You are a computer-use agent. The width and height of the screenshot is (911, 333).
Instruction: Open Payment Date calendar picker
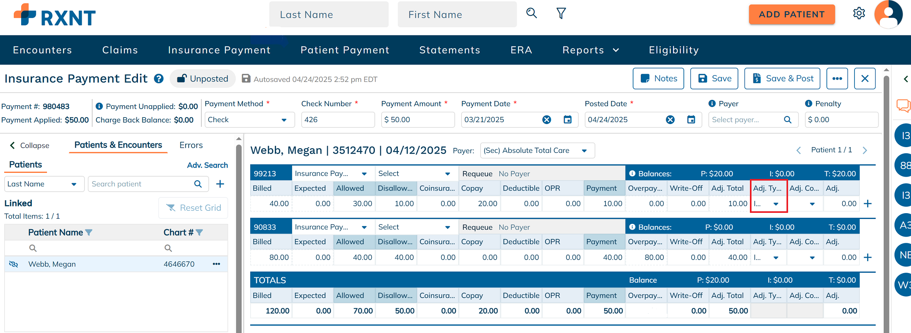(567, 120)
